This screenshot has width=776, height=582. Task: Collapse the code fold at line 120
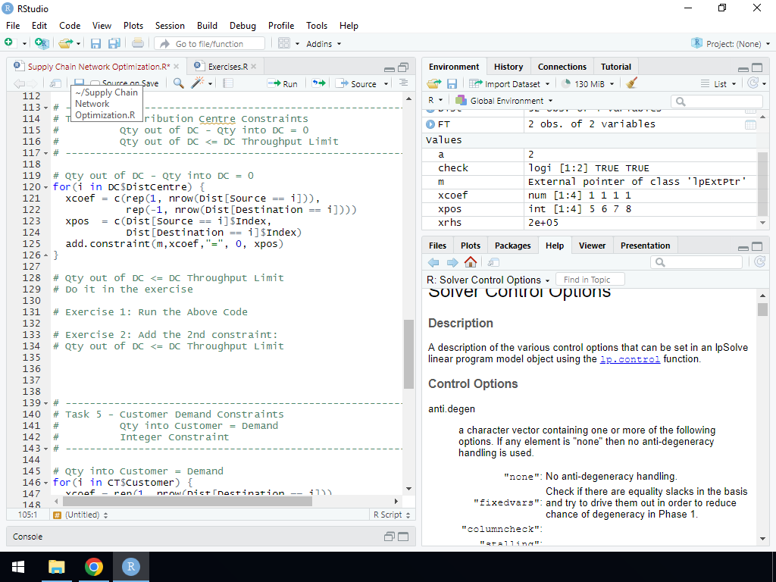tap(46, 187)
